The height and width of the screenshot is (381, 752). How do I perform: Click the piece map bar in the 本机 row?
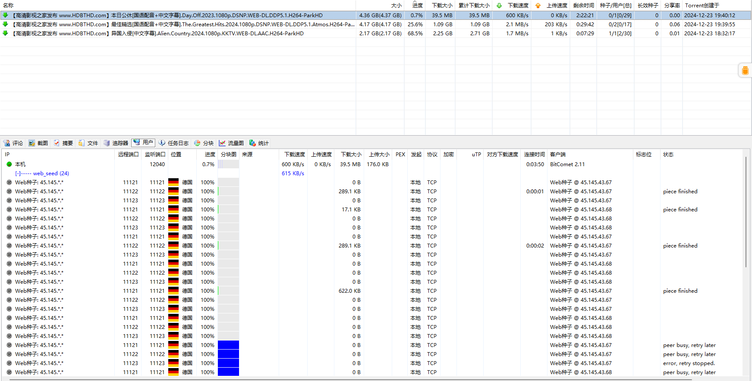click(228, 164)
